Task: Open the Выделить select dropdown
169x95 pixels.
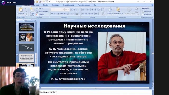Action: (147, 15)
